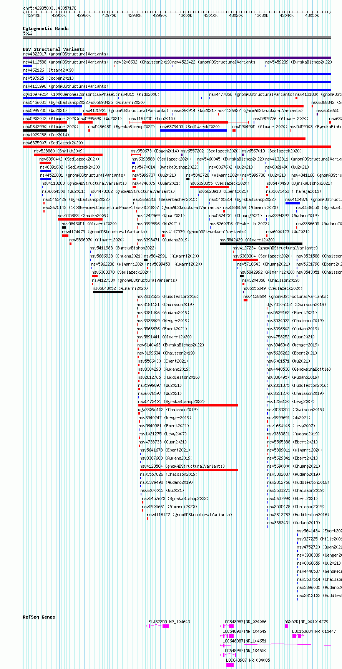Open variant nsv4322917 (gnomADStructuralVariants)

tap(66, 54)
